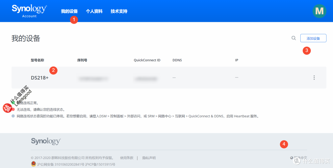The image size is (333, 168).
Task: Click the QuickConnect ID column header
Action: (147, 60)
